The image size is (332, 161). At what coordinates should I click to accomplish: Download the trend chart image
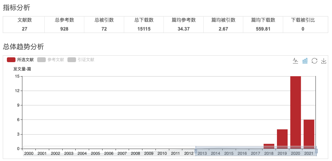click(324, 61)
